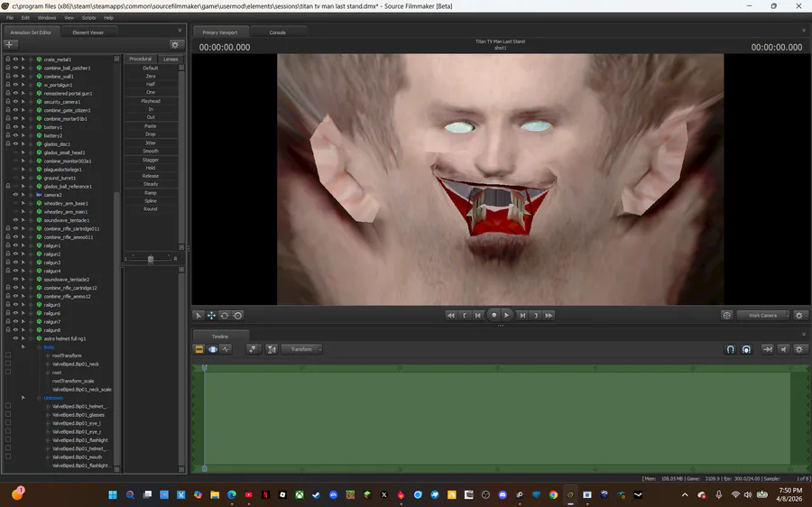
Task: Expand the rootTransform control
Action: pyautogui.click(x=48, y=355)
